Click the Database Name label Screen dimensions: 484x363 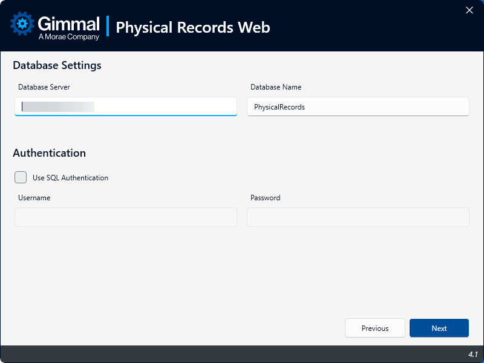pyautogui.click(x=276, y=87)
